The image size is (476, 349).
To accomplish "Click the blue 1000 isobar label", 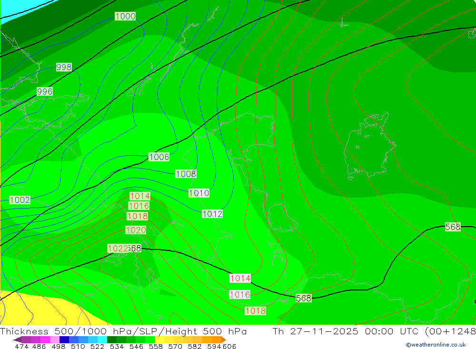I will click(125, 16).
